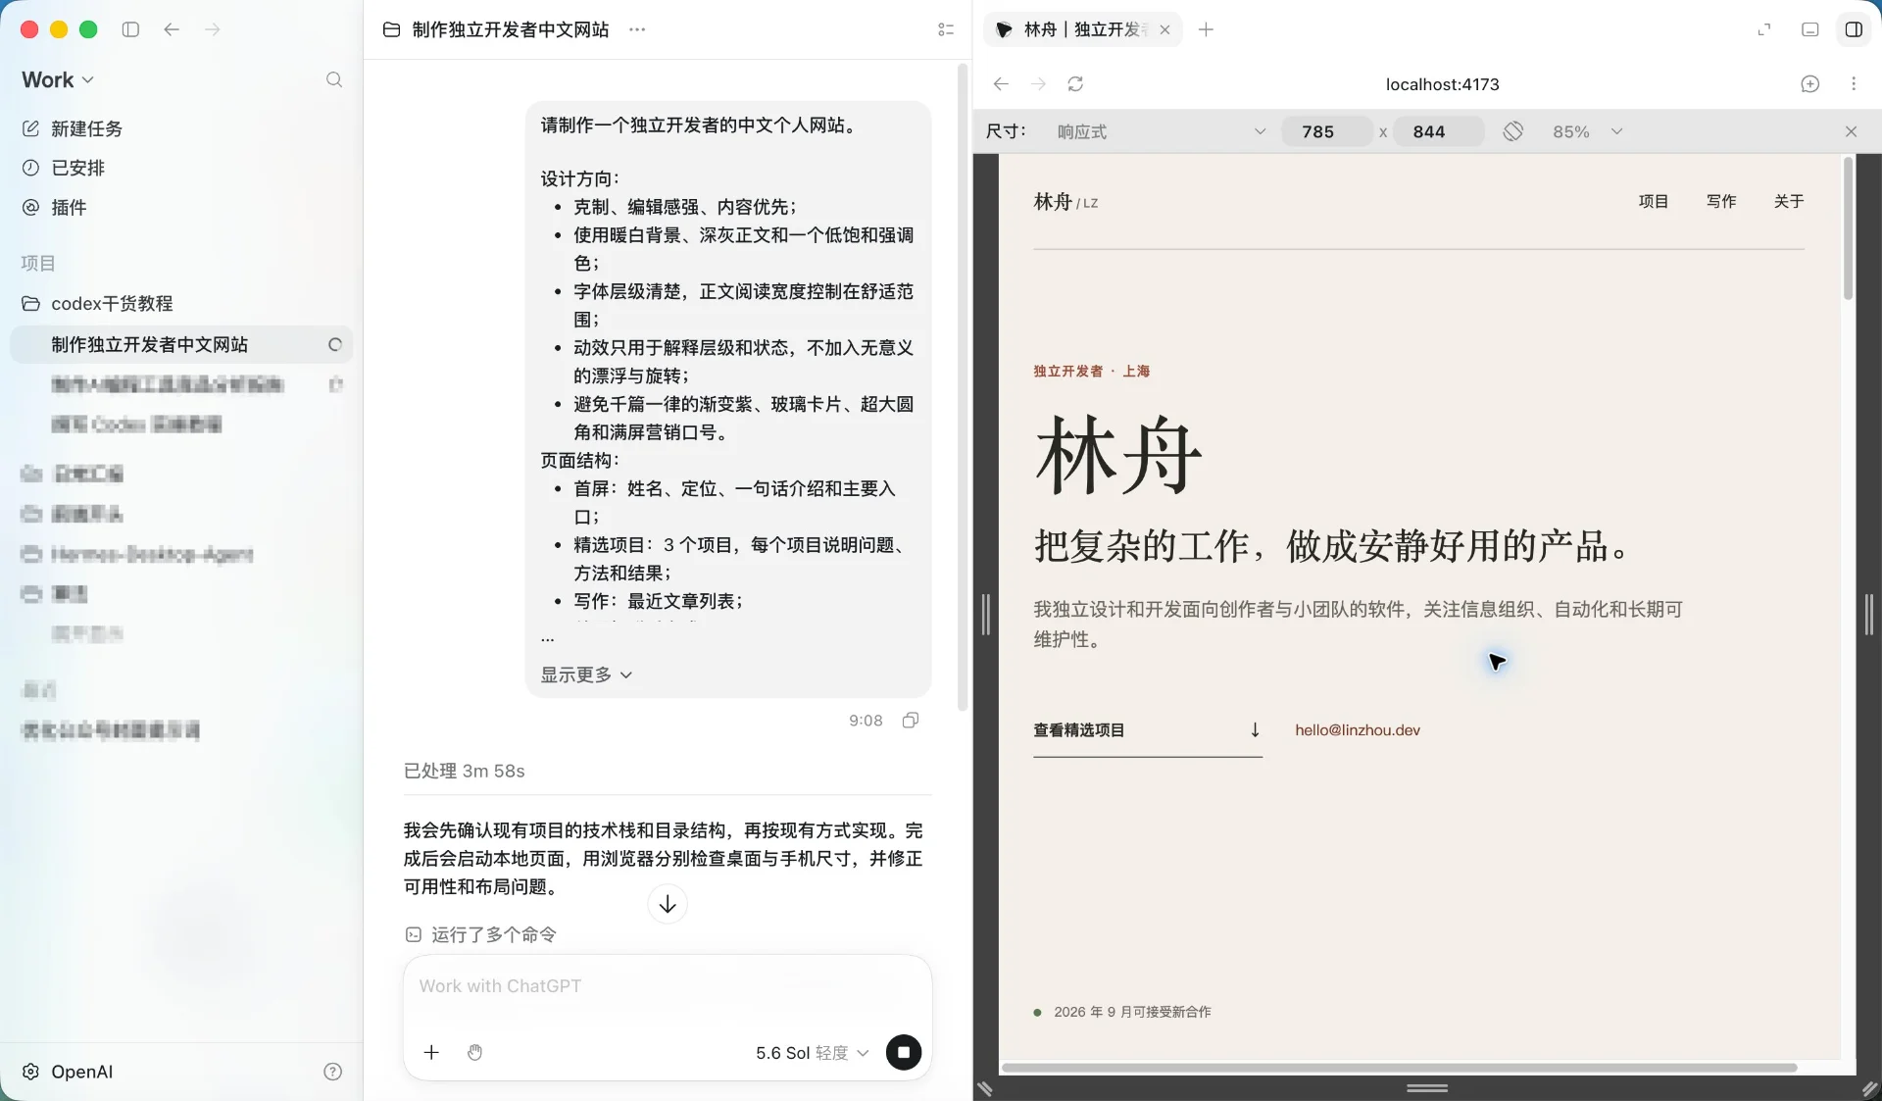Open the codex干货教程 project folder
The image size is (1882, 1101).
click(98, 303)
